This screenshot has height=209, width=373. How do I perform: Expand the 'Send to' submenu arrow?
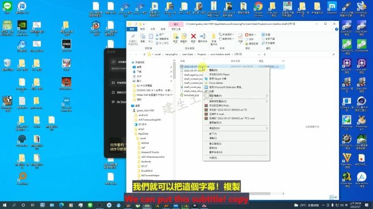267,128
